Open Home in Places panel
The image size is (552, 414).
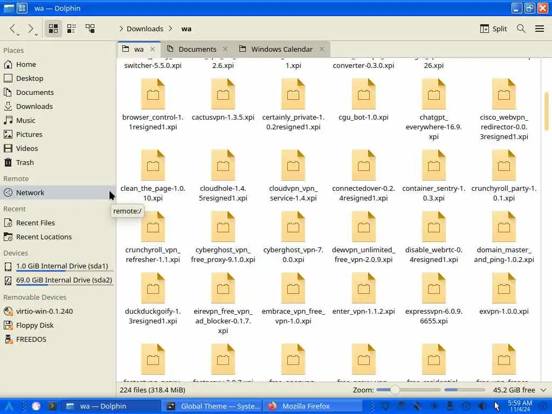[x=58, y=65]
